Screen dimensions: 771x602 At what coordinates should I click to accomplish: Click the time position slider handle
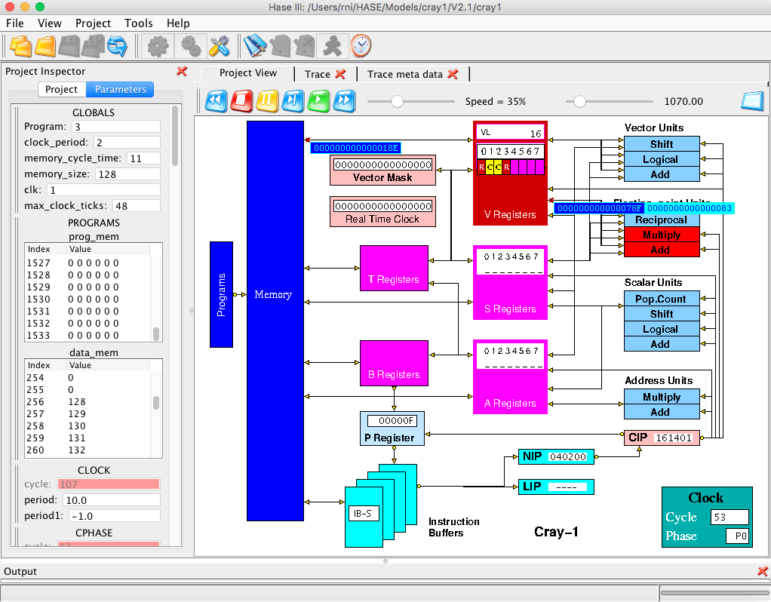point(579,101)
